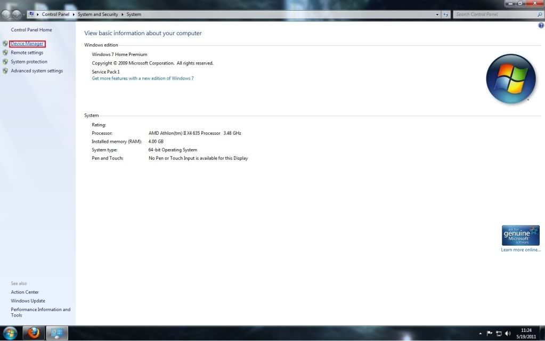This screenshot has width=545, height=341.
Task: Click the shield icon beside Remote settings
Action: pos(5,53)
